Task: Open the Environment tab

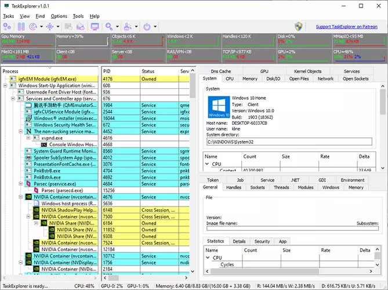Action: coord(353,180)
